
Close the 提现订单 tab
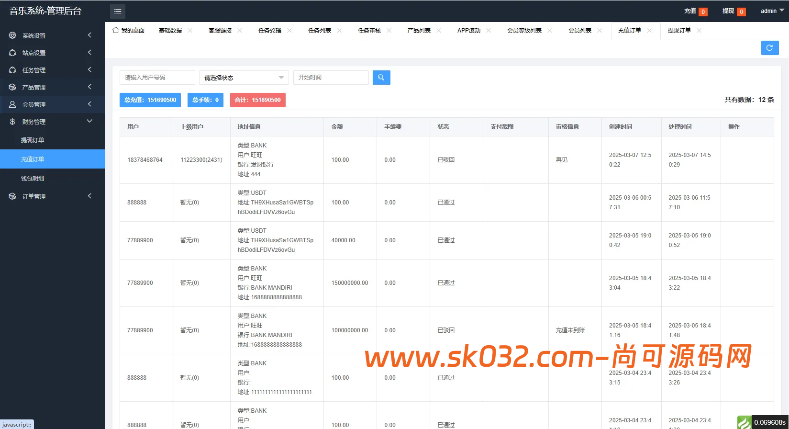699,31
